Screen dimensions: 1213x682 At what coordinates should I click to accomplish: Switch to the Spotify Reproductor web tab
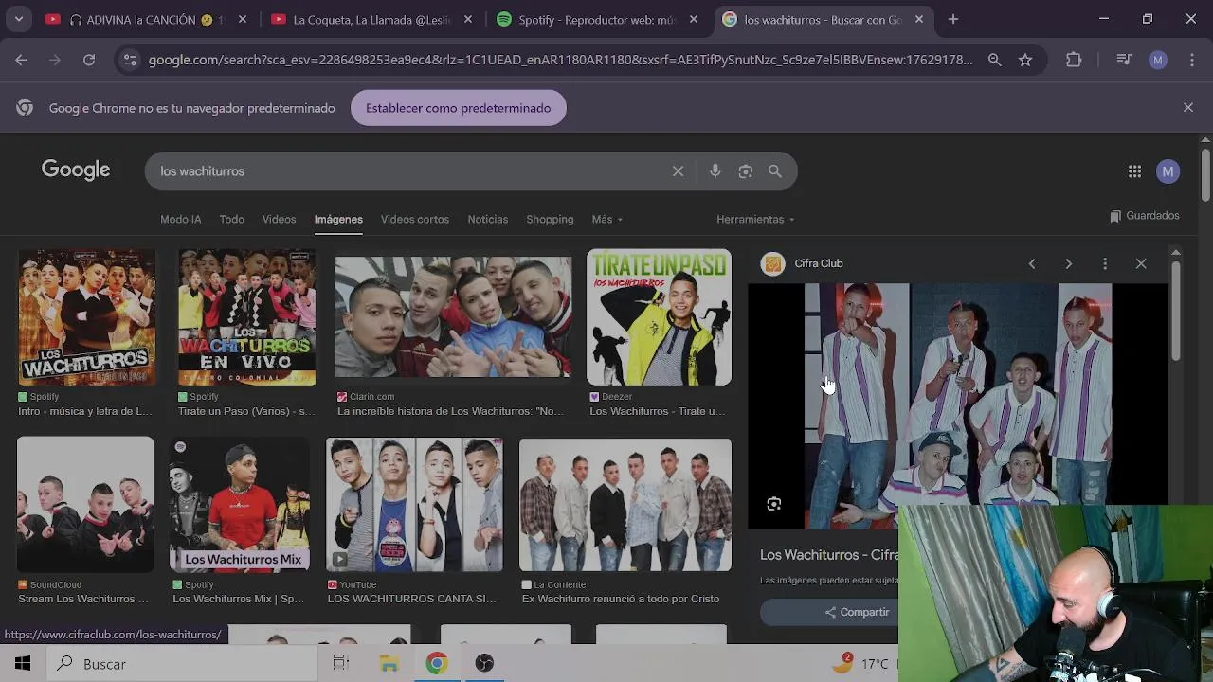597,19
